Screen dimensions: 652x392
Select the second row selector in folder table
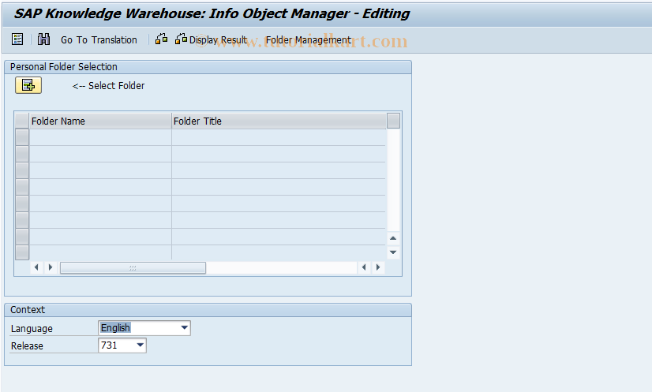pos(22,154)
